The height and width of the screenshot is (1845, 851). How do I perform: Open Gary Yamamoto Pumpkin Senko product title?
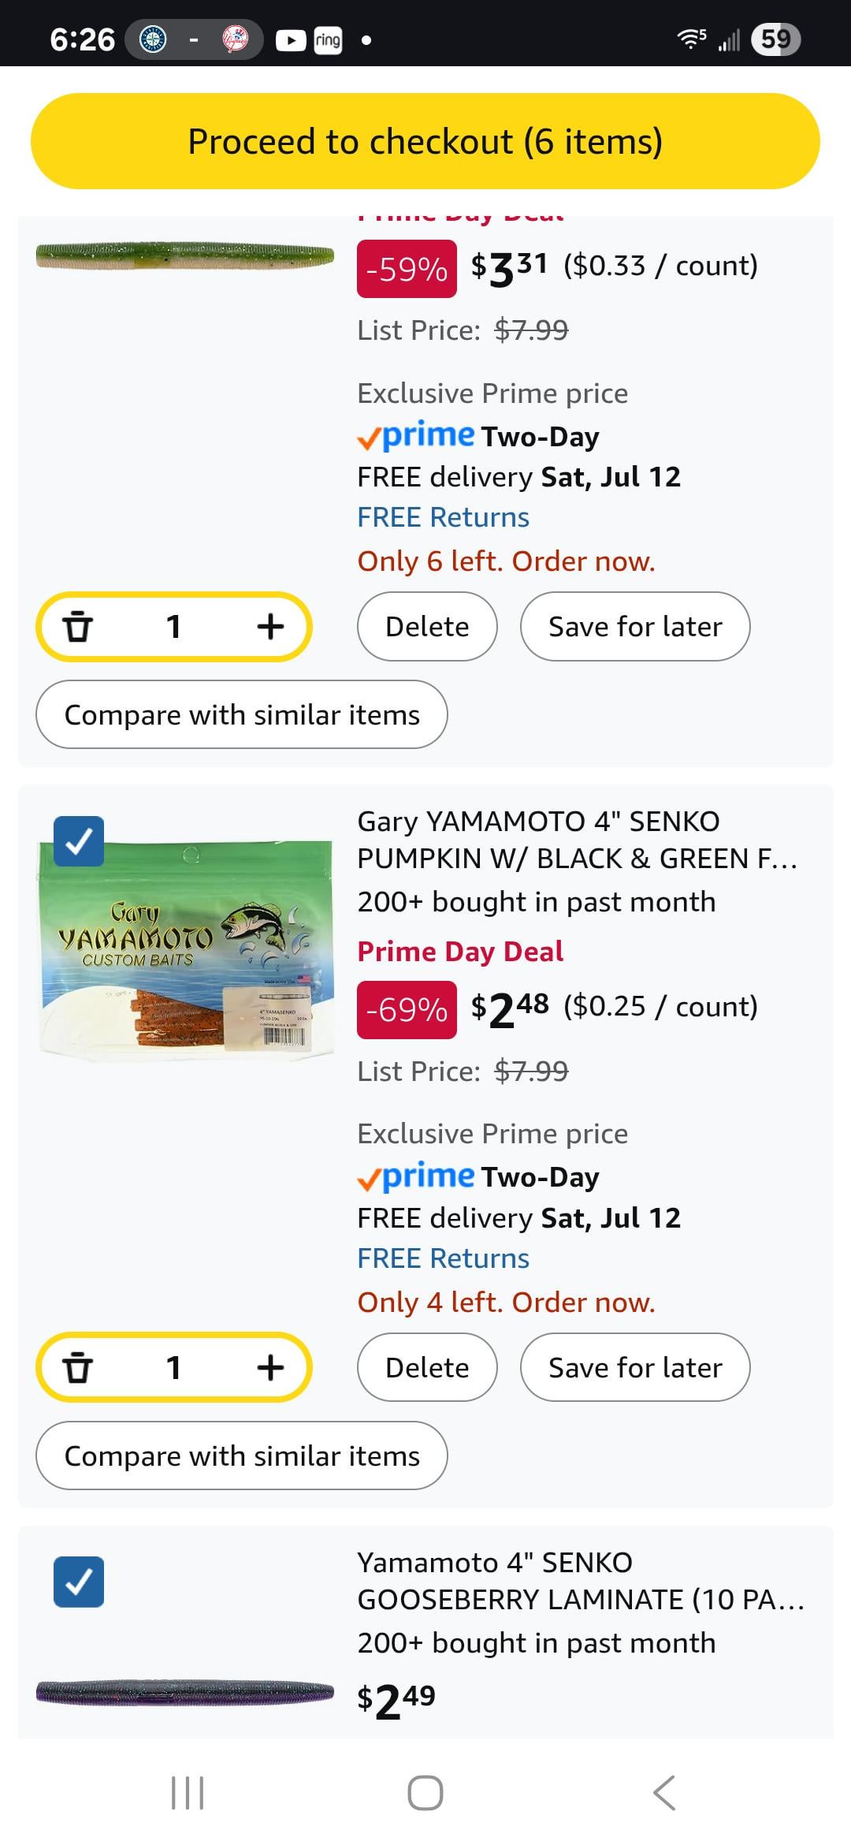point(578,840)
